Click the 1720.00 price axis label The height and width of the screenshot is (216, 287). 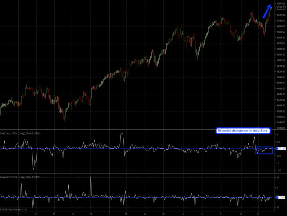click(281, 15)
